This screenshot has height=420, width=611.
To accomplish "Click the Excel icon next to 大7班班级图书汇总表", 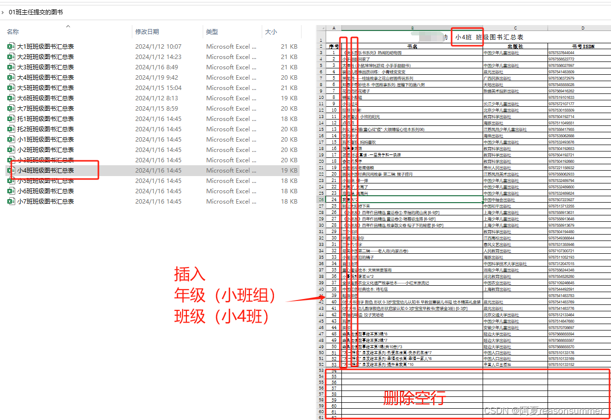I will [x=12, y=109].
